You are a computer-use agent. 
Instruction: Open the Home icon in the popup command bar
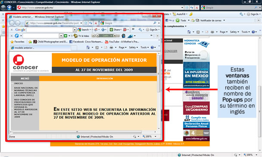[88, 48]
